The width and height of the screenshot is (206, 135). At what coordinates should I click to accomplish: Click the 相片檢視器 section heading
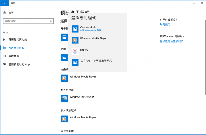pyautogui.click(x=67, y=90)
